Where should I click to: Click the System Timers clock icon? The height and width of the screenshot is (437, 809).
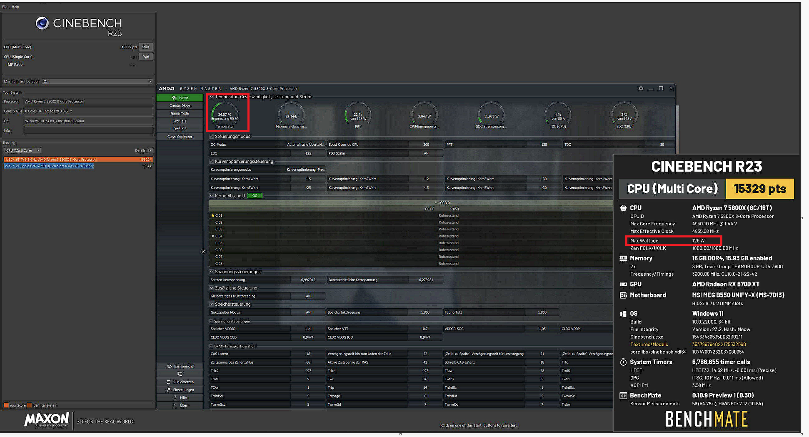tap(623, 362)
